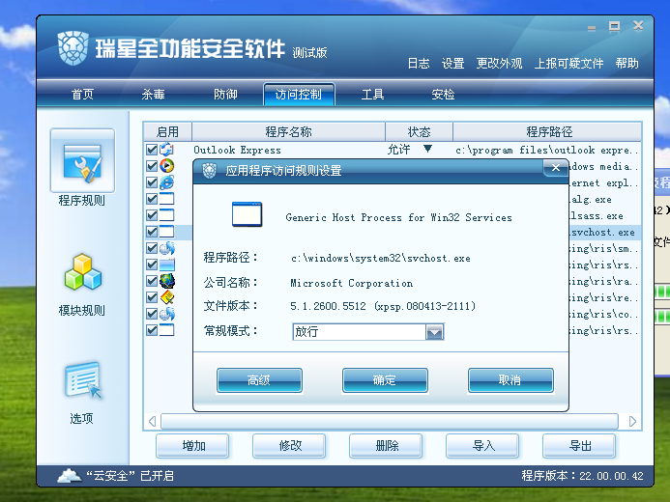Click the svchost program icon in dialog
Viewport: 670px width, 502px height.
click(247, 214)
